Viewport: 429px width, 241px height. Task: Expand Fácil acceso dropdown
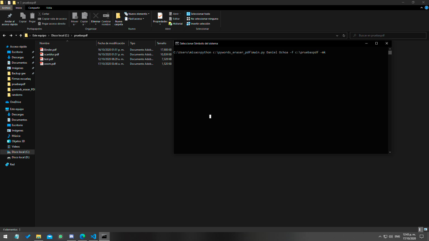click(x=135, y=19)
